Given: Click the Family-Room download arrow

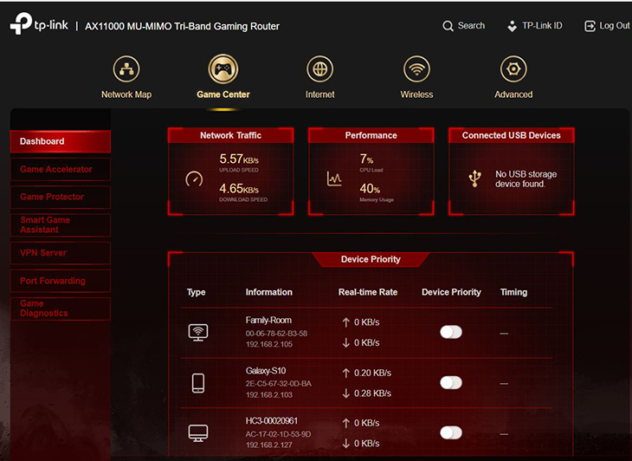Looking at the screenshot, I should [x=345, y=342].
